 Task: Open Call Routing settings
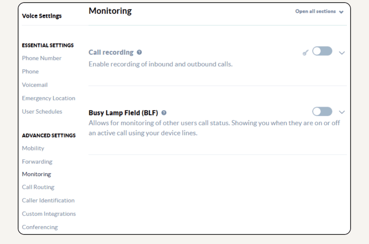[x=38, y=187]
